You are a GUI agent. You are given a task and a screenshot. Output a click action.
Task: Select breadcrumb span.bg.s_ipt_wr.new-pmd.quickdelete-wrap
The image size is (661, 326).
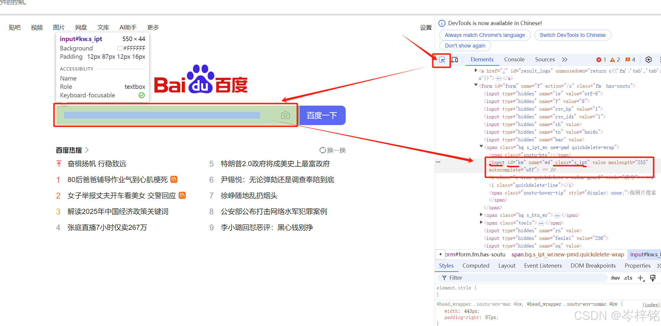(568, 255)
